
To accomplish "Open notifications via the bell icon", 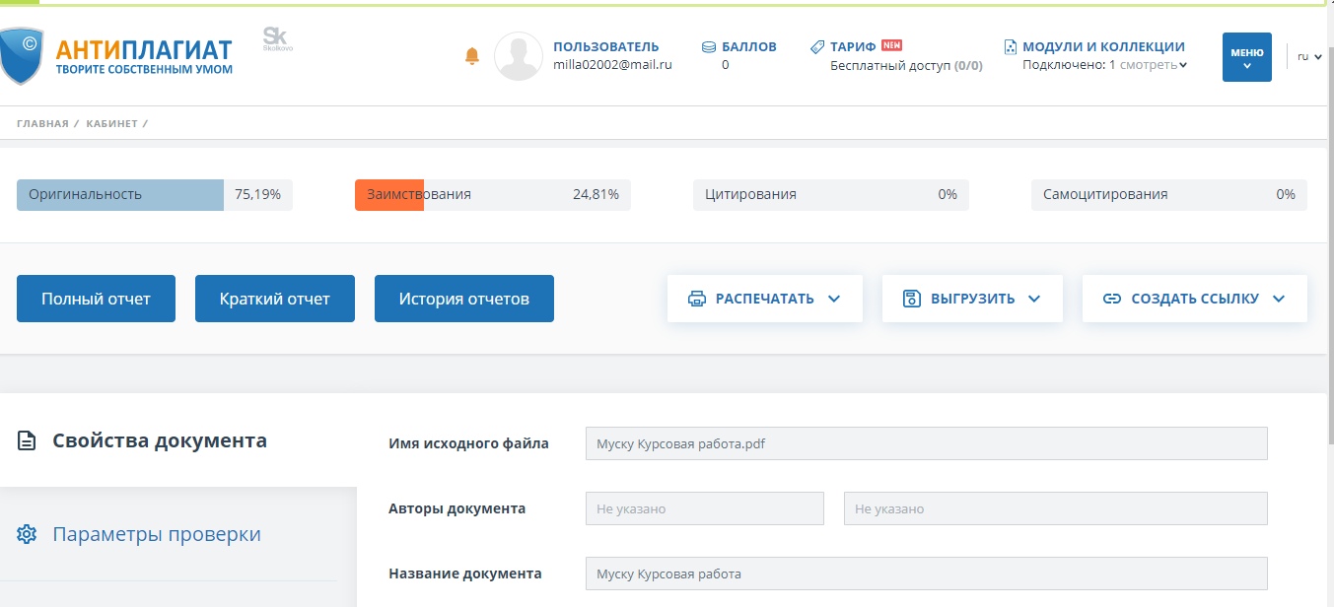I will 472,57.
